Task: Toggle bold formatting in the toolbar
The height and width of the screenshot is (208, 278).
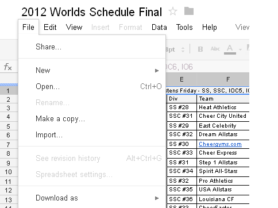Action: (x=200, y=49)
